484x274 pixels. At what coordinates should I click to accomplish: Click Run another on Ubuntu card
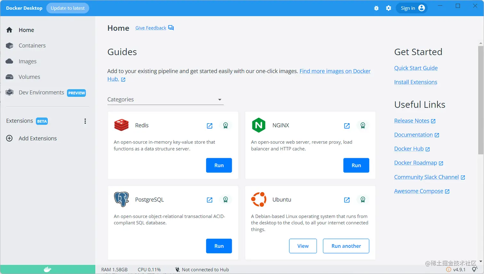click(346, 246)
